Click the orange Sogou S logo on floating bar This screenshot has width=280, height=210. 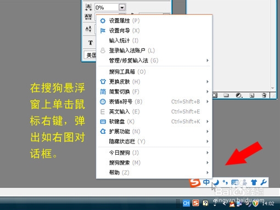(195, 183)
